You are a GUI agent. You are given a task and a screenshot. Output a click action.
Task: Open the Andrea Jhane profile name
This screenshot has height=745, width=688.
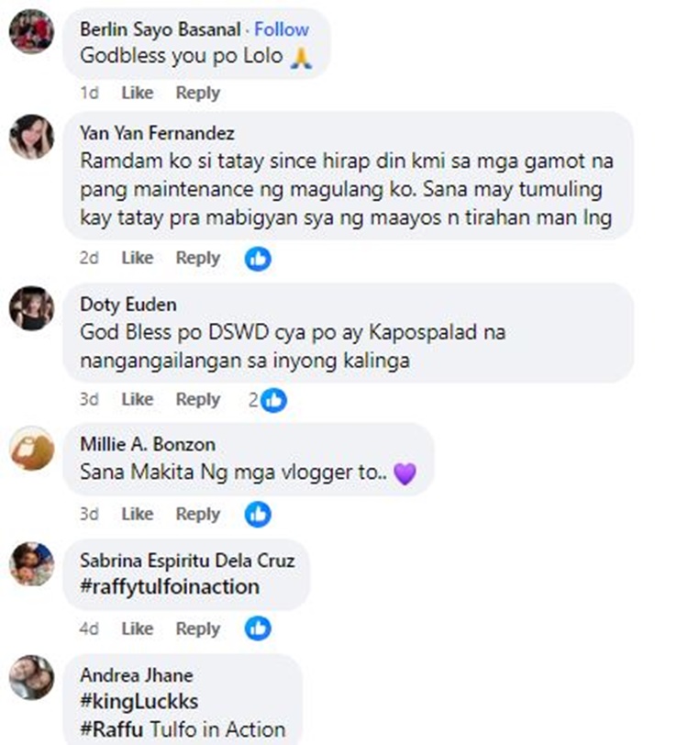click(137, 675)
